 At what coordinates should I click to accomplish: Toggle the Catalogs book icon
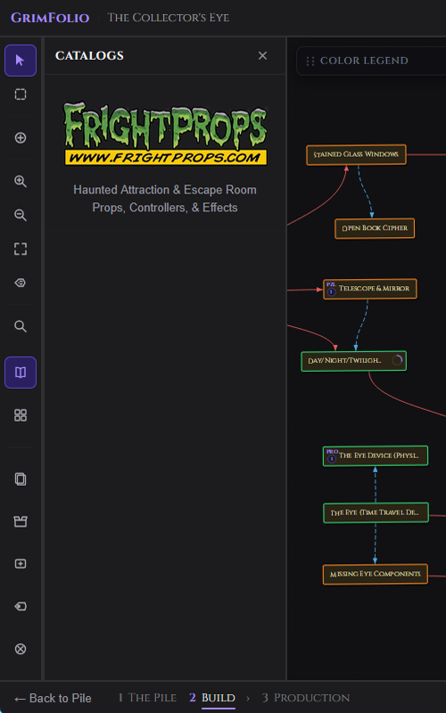click(21, 373)
